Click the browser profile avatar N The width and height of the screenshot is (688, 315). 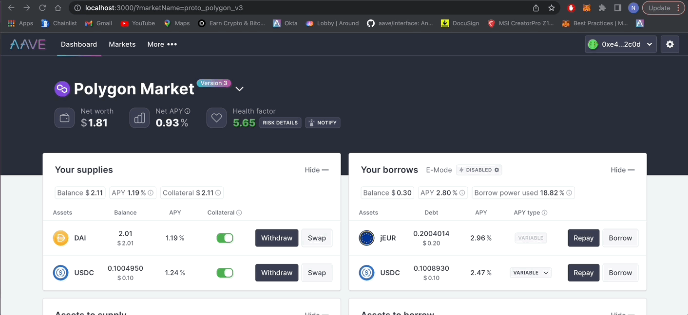[x=633, y=8]
